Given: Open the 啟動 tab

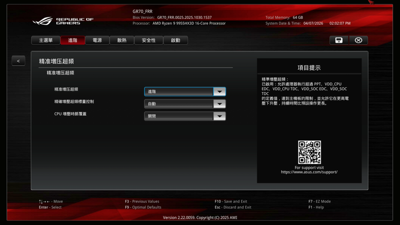Looking at the screenshot, I should [x=175, y=40].
